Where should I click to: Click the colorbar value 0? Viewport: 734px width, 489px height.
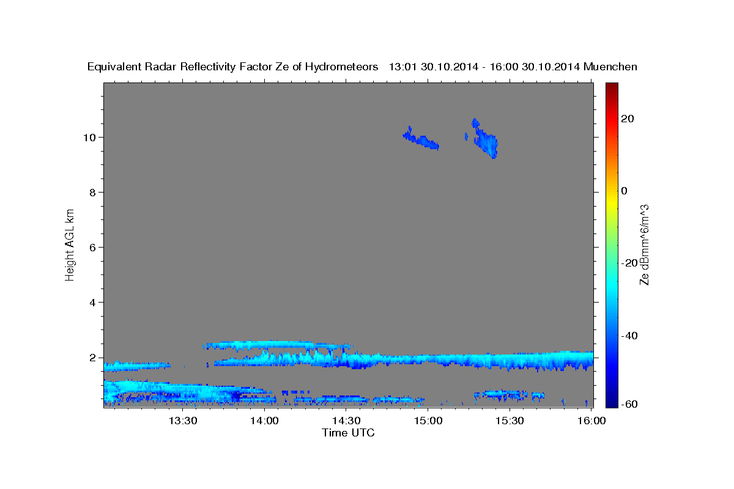tap(625, 191)
